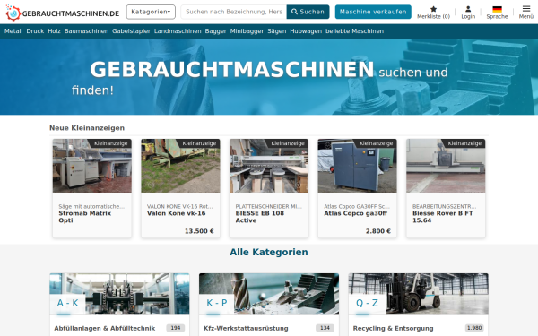Open the Stromab Matrix Opti listing photo

92,166
